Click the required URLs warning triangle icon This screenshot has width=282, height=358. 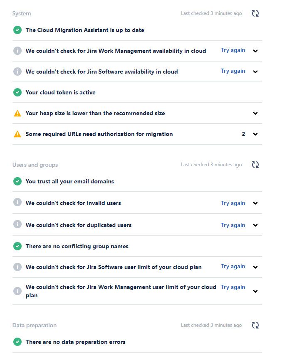[17, 134]
